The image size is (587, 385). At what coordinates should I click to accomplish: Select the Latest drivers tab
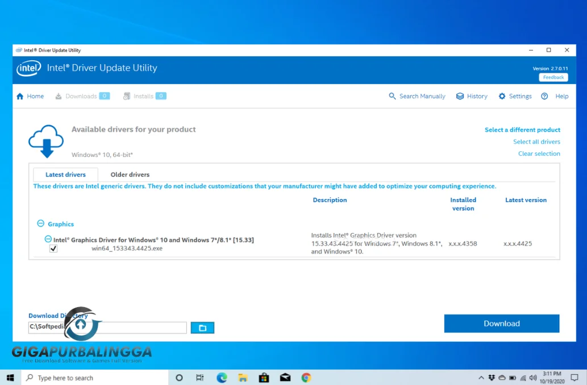65,175
